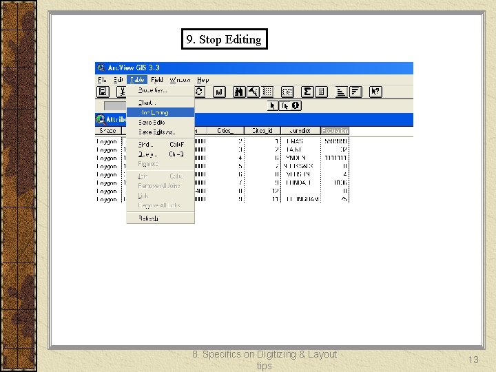
Task: Click the Attributes table window icon
Action: click(x=101, y=119)
